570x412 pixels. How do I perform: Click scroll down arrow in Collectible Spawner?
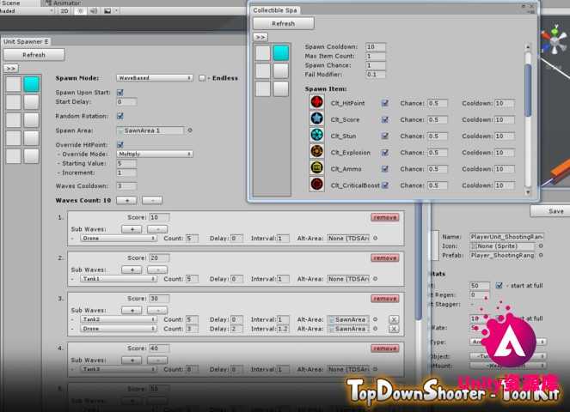[x=528, y=192]
